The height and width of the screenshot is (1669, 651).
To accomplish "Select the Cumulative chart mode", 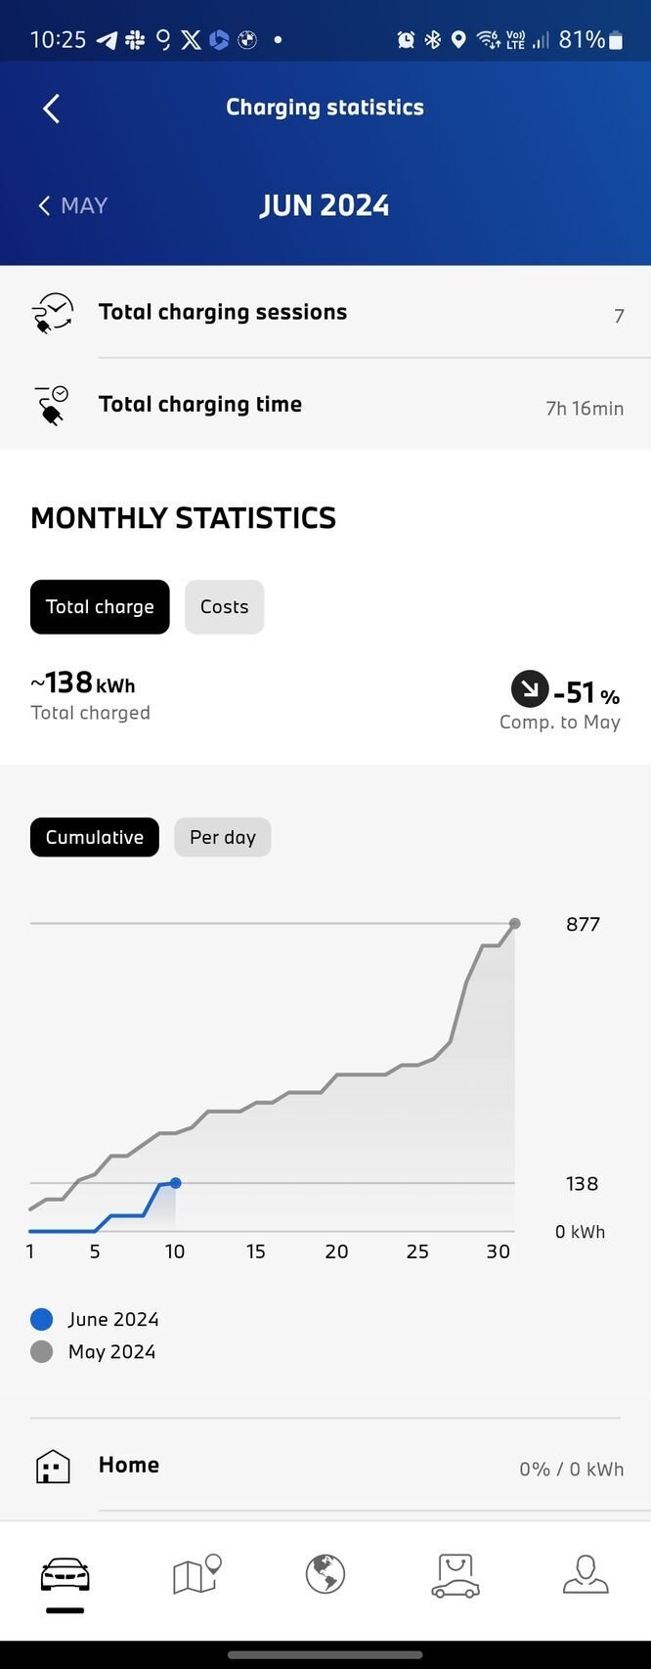I will tap(95, 837).
